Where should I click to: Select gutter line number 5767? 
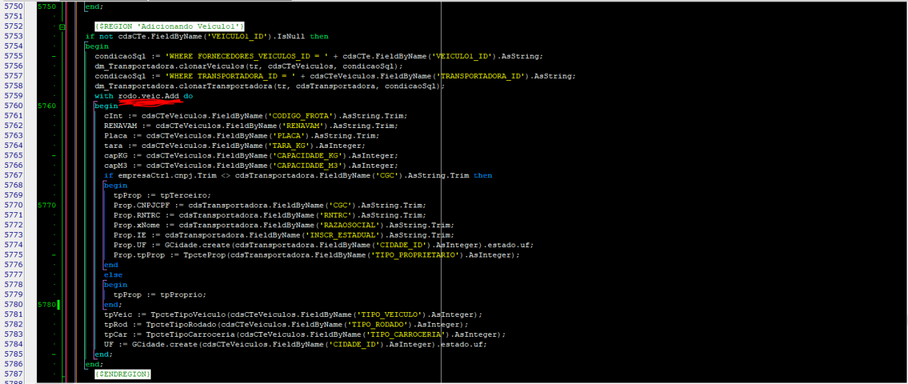pos(13,175)
